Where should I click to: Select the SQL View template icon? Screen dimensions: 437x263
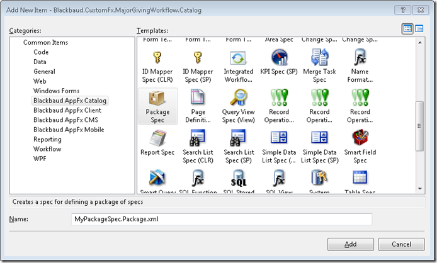click(x=279, y=178)
